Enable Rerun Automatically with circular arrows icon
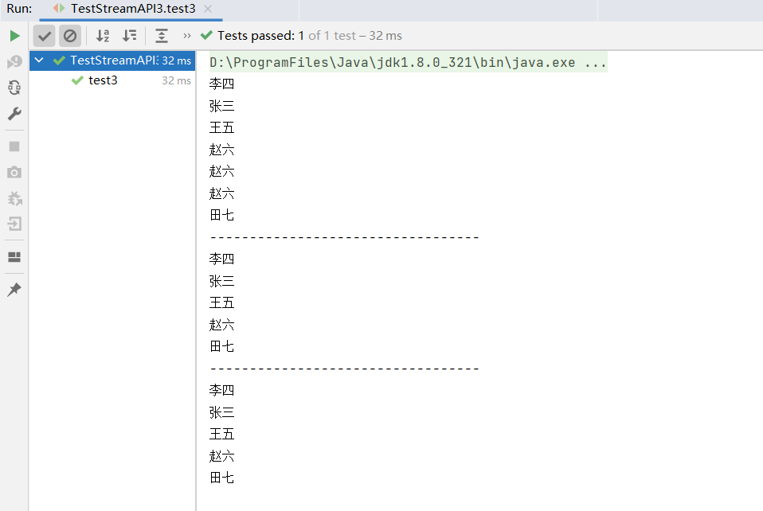Viewport: 763px width, 511px height. 14,88
